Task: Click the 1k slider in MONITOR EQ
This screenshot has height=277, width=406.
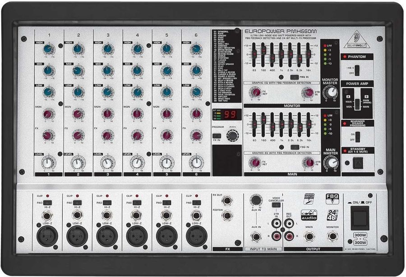Action: (x=281, y=54)
